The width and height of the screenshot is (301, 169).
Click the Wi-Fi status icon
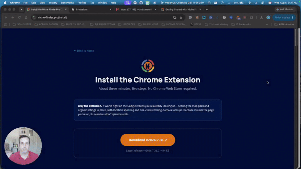tap(249, 3)
